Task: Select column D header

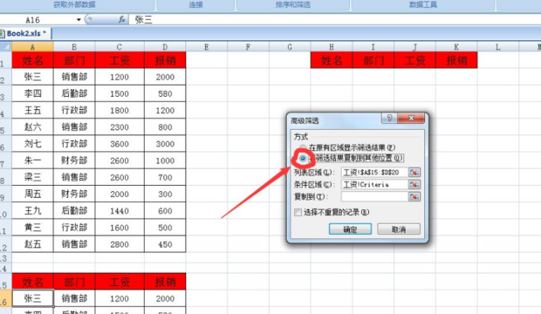Action: click(165, 47)
